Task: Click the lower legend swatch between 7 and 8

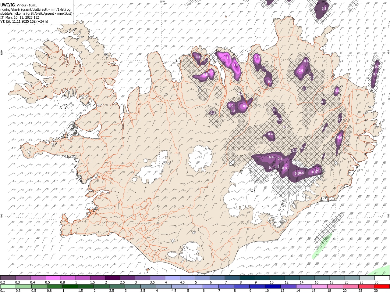Action: coord(225,286)
